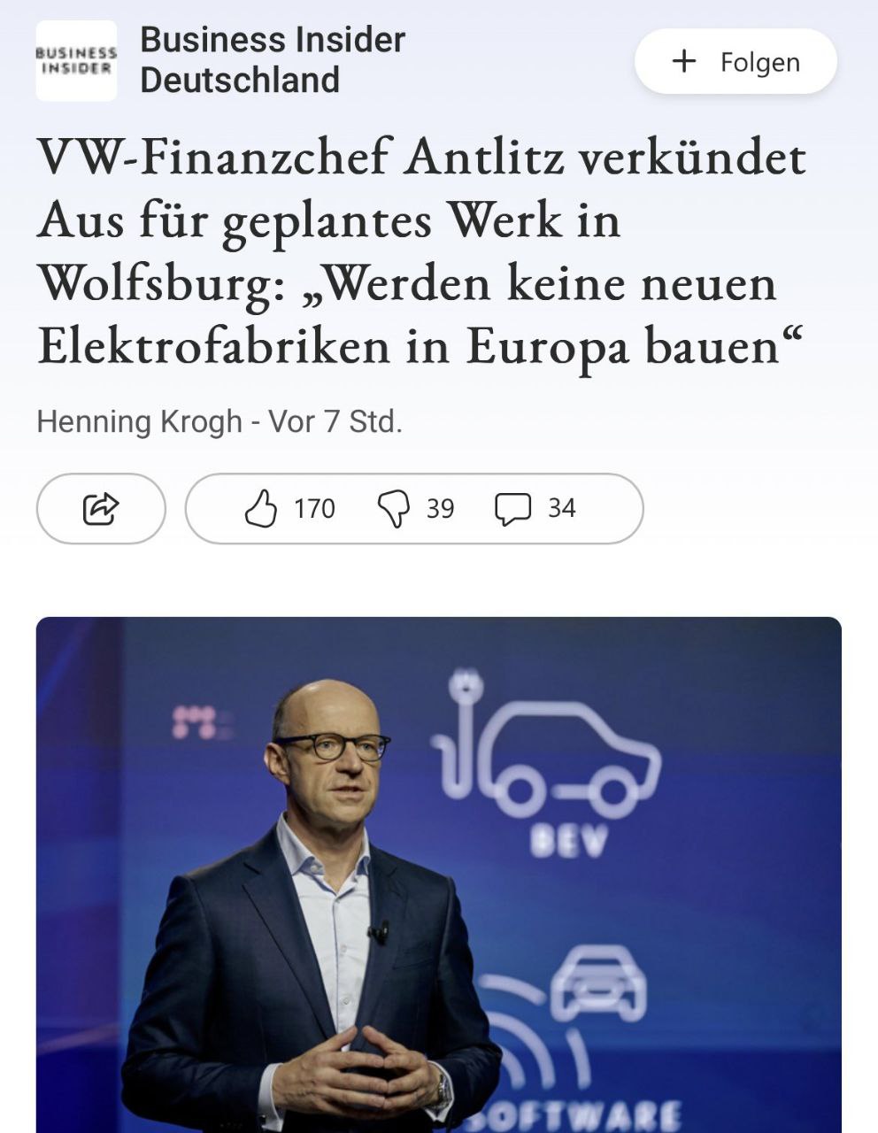Viewport: 878px width, 1133px height.
Task: Open comments via the speech bubble icon
Action: coord(512,509)
